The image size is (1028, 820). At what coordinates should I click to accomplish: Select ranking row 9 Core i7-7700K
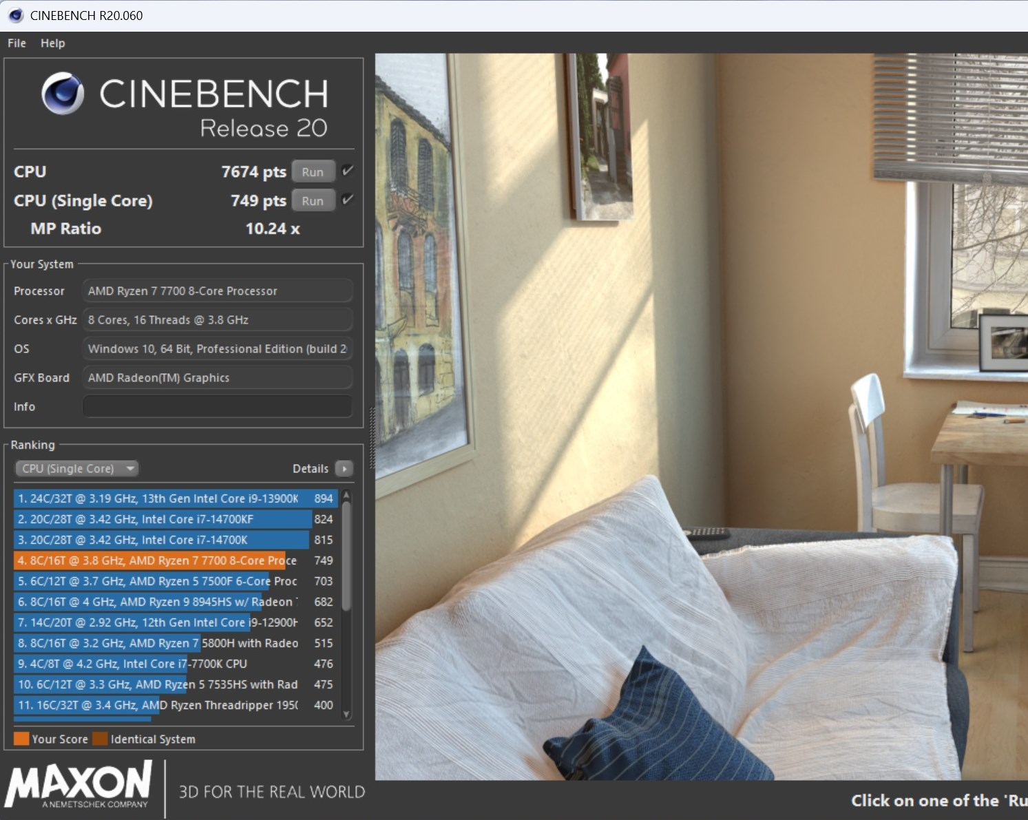click(x=176, y=664)
